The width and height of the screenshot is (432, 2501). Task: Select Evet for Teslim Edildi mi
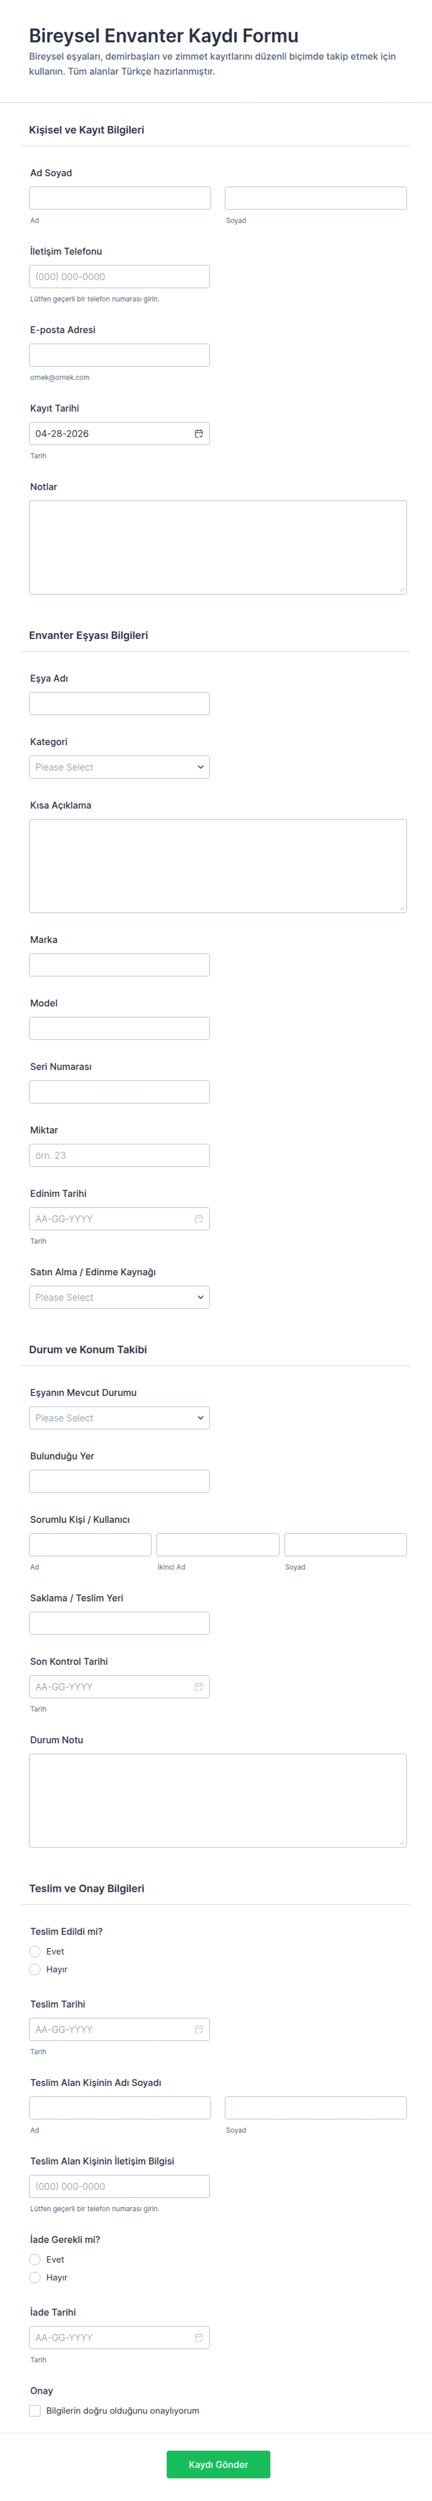(35, 1951)
